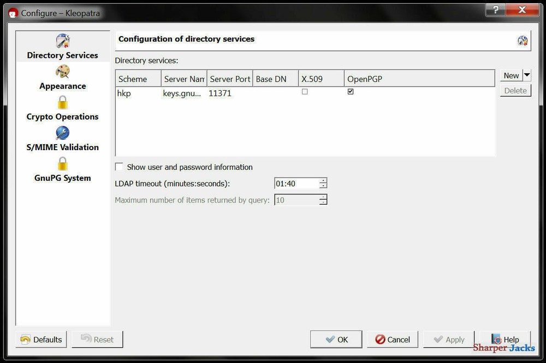546x363 pixels.
Task: Restore settings with the Defaults button
Action: click(40, 339)
